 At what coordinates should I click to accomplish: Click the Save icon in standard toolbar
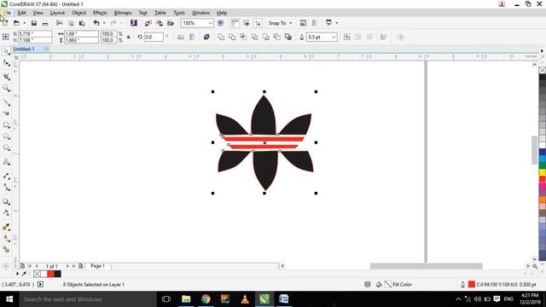click(x=34, y=23)
